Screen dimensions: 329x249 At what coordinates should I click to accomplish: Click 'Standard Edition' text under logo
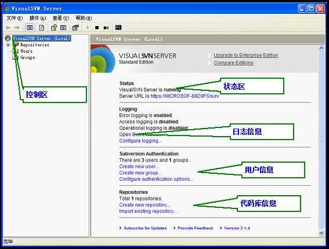(x=136, y=62)
